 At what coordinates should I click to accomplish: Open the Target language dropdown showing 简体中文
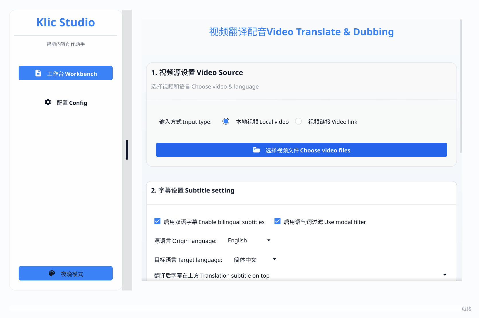(255, 260)
